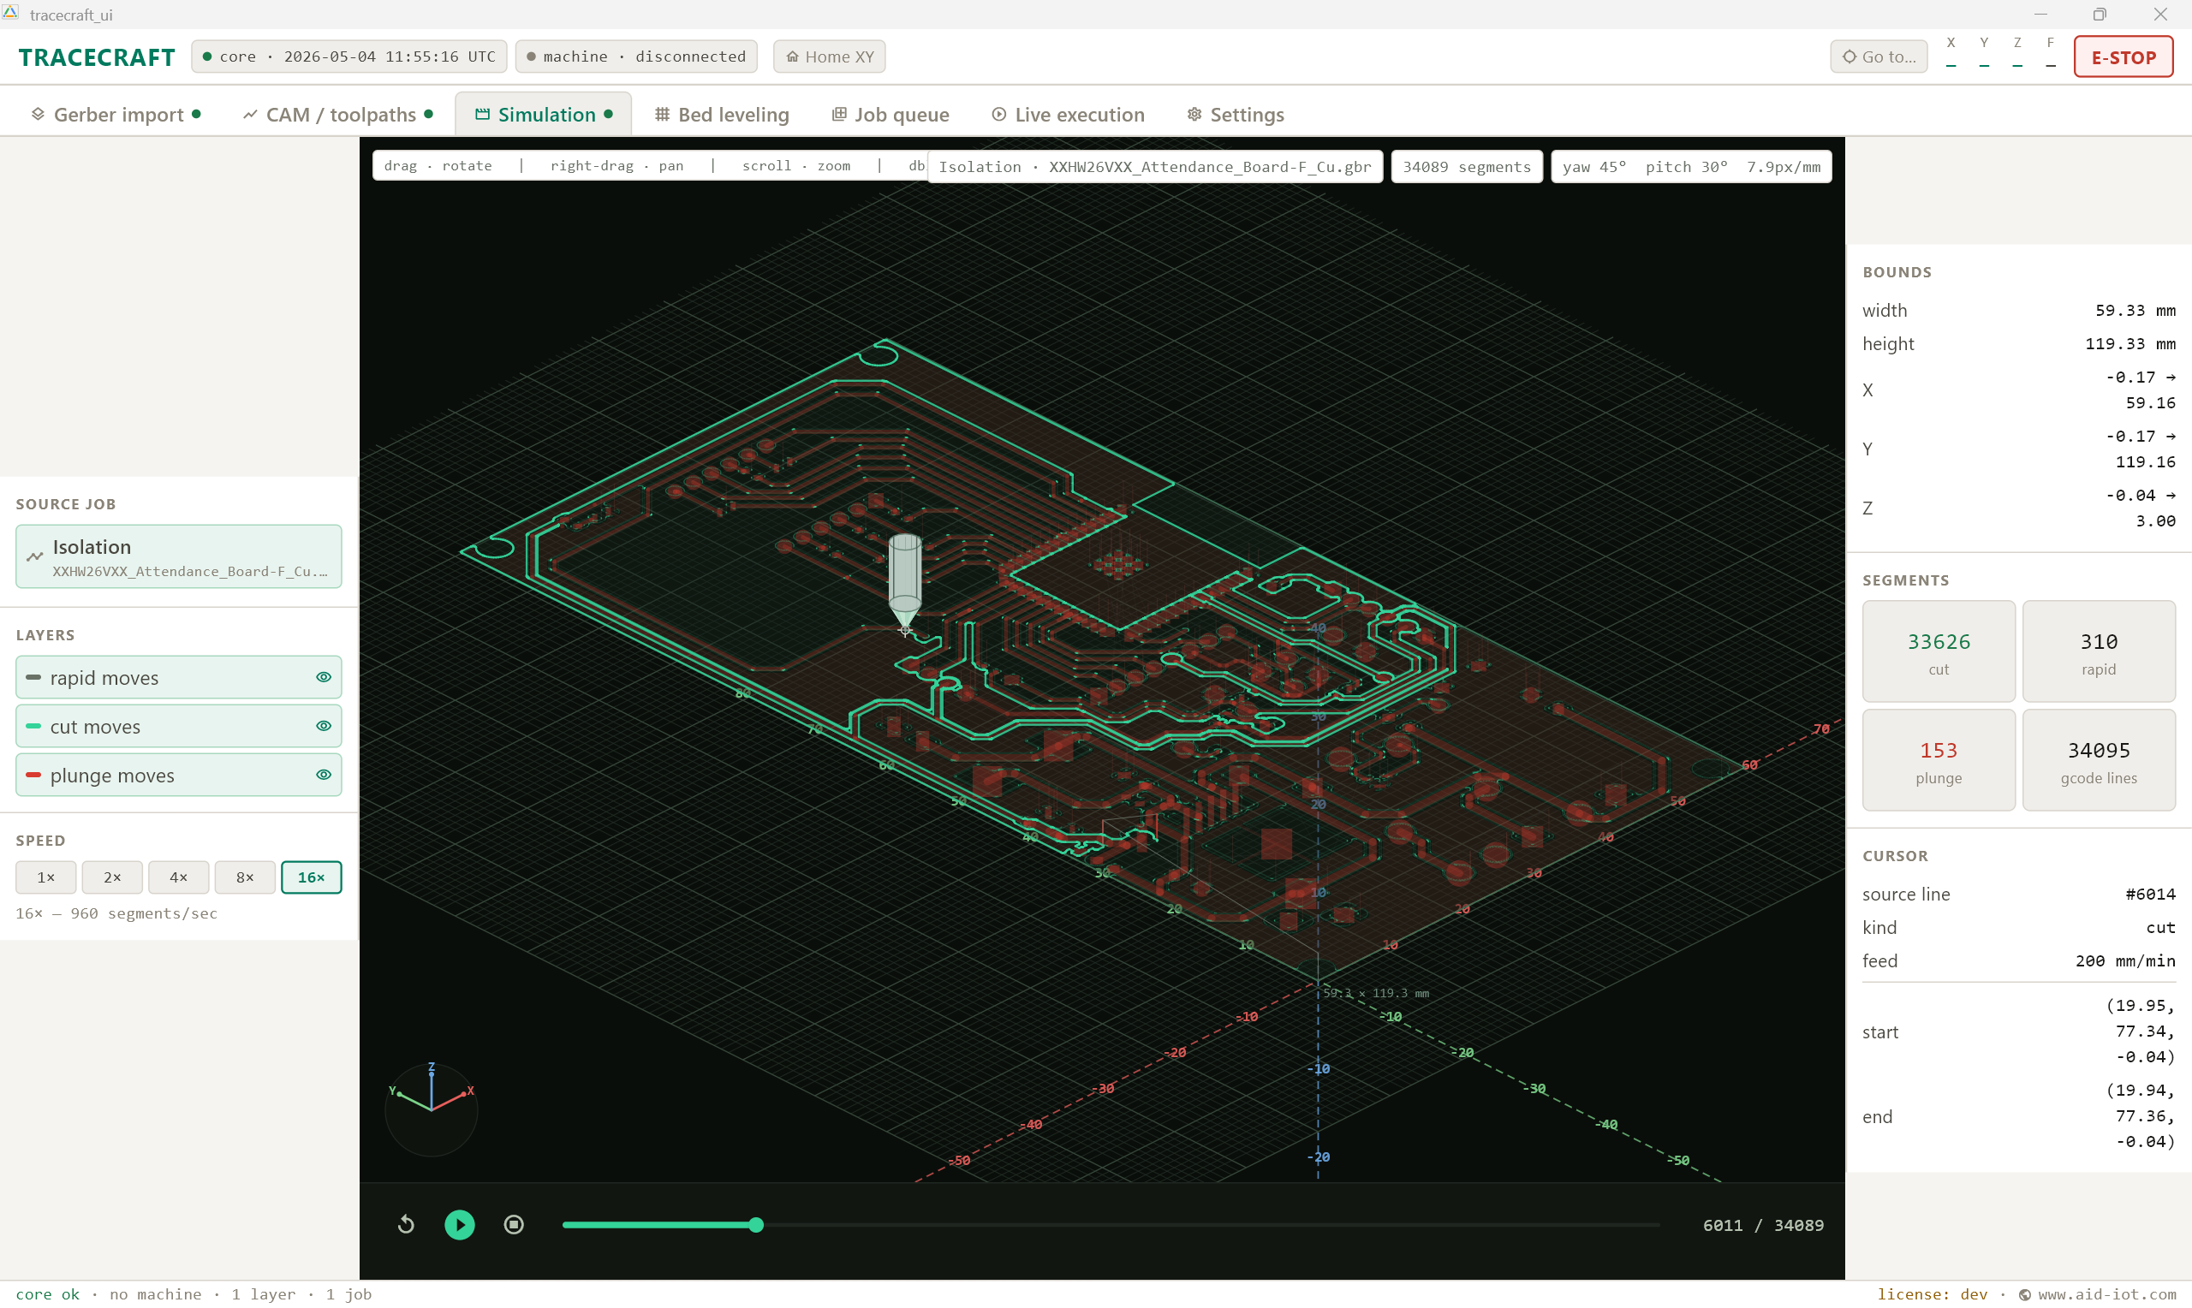Click the 34089 segments viewport label
The width and height of the screenshot is (2192, 1308).
pos(1467,167)
